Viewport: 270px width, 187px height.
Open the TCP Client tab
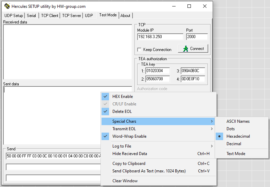pyautogui.click(x=50, y=16)
